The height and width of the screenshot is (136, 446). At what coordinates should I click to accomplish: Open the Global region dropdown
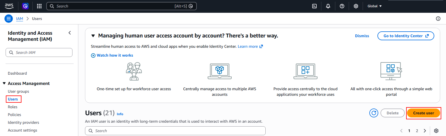click(374, 6)
